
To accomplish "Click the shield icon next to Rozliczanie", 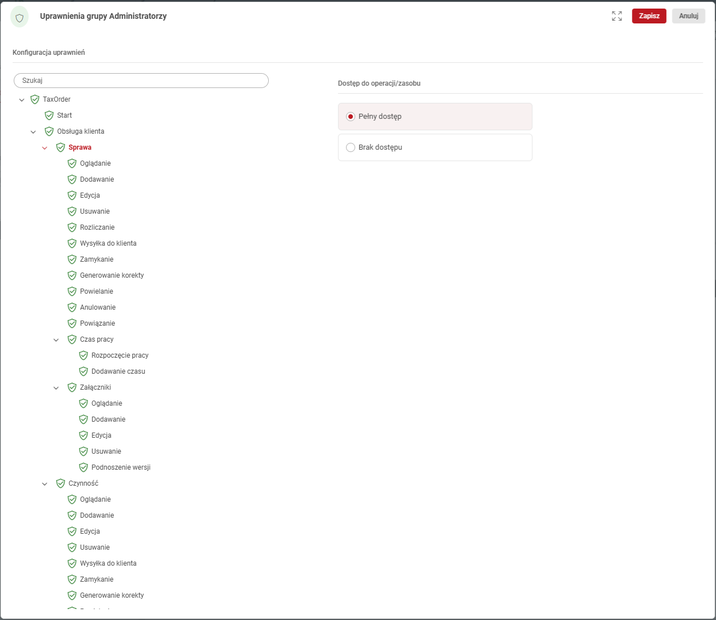I will [72, 227].
